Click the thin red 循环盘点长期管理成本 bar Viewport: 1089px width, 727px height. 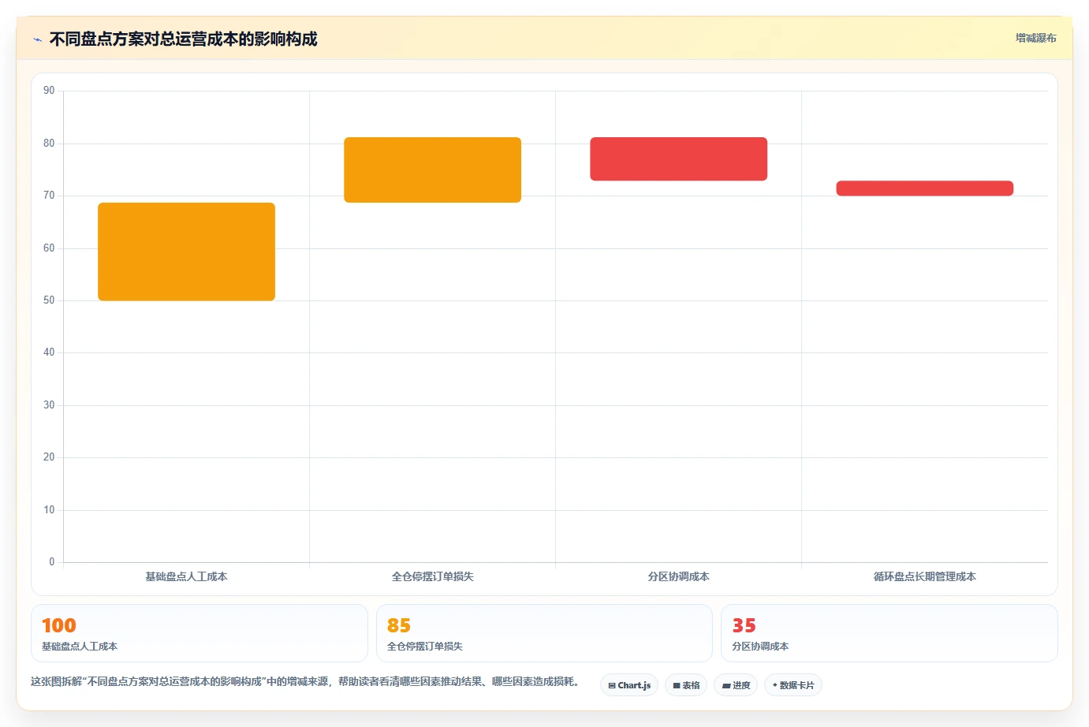point(924,188)
